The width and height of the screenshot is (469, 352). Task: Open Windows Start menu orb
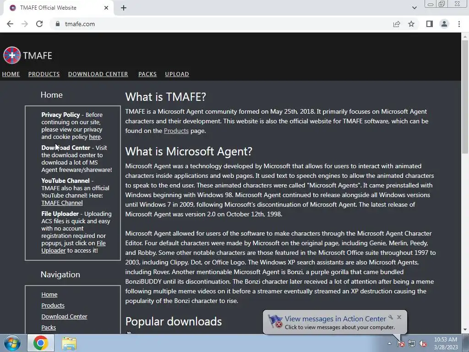tap(12, 343)
